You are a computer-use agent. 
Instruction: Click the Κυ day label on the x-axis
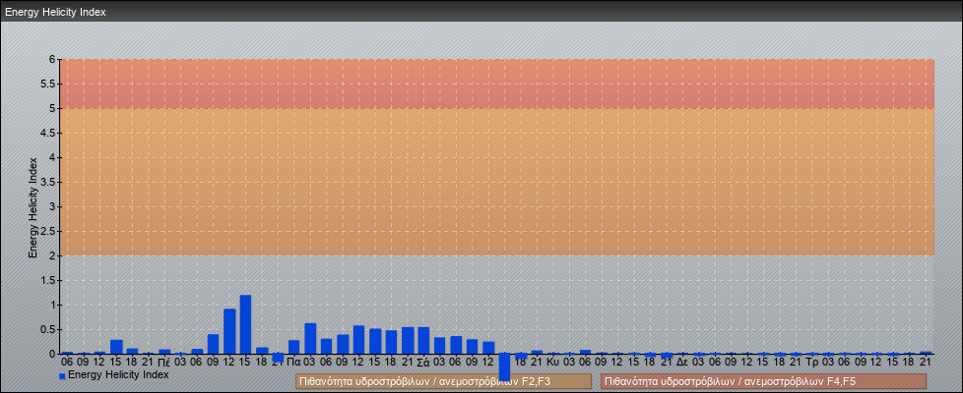coord(552,363)
